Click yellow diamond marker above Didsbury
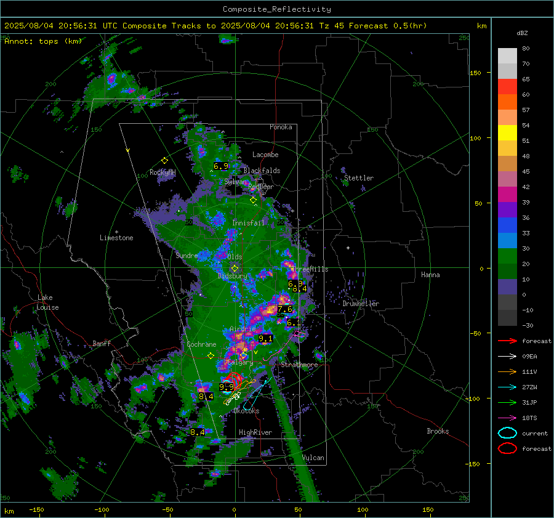Image resolution: width=554 pixels, height=518 pixels. click(x=235, y=269)
